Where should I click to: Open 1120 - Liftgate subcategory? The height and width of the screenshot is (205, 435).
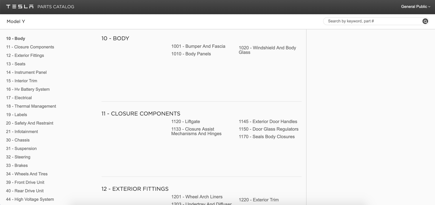pos(186,122)
